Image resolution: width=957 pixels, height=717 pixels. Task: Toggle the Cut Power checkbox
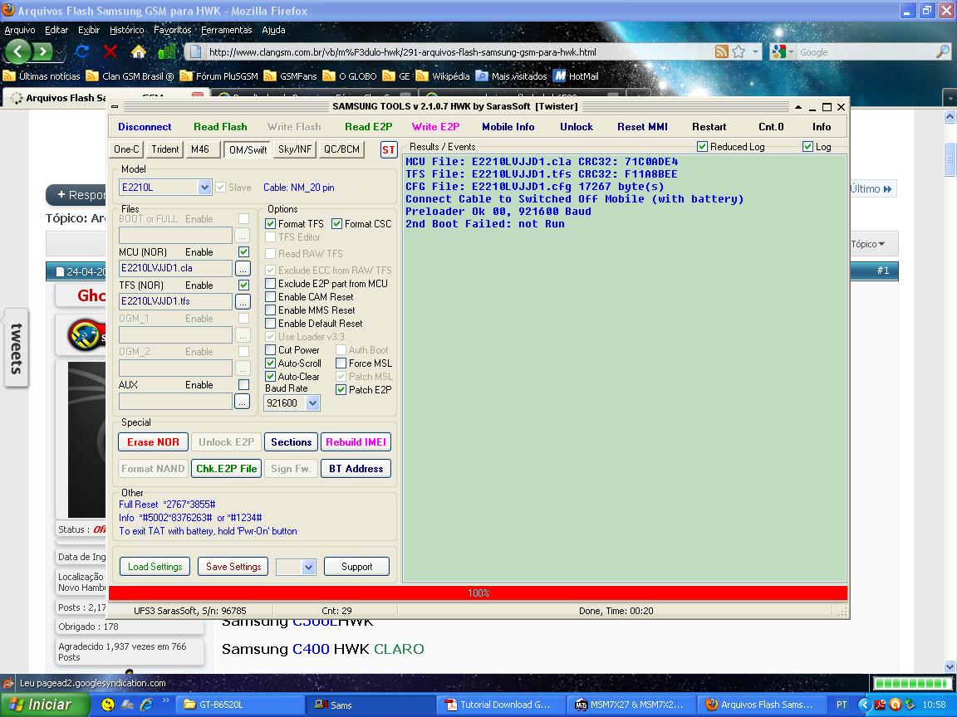click(x=270, y=350)
